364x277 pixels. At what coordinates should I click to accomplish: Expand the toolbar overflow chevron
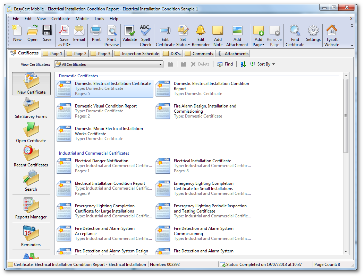tap(352, 26)
